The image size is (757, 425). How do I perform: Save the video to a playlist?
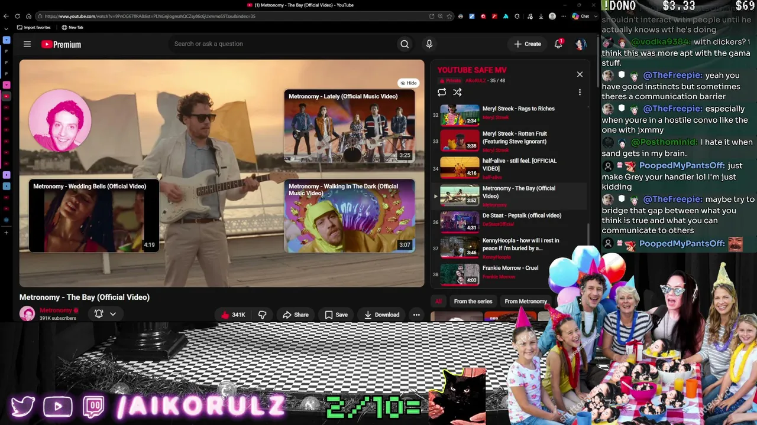tap(336, 315)
